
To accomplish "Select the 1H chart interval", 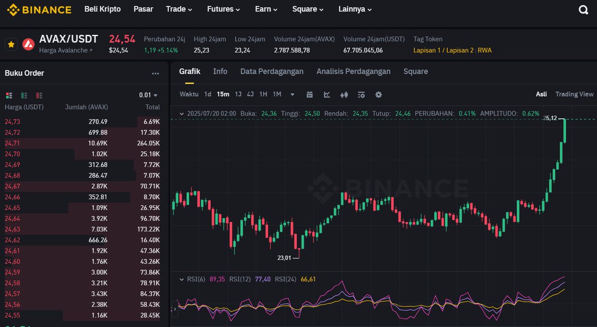I will 264,94.
